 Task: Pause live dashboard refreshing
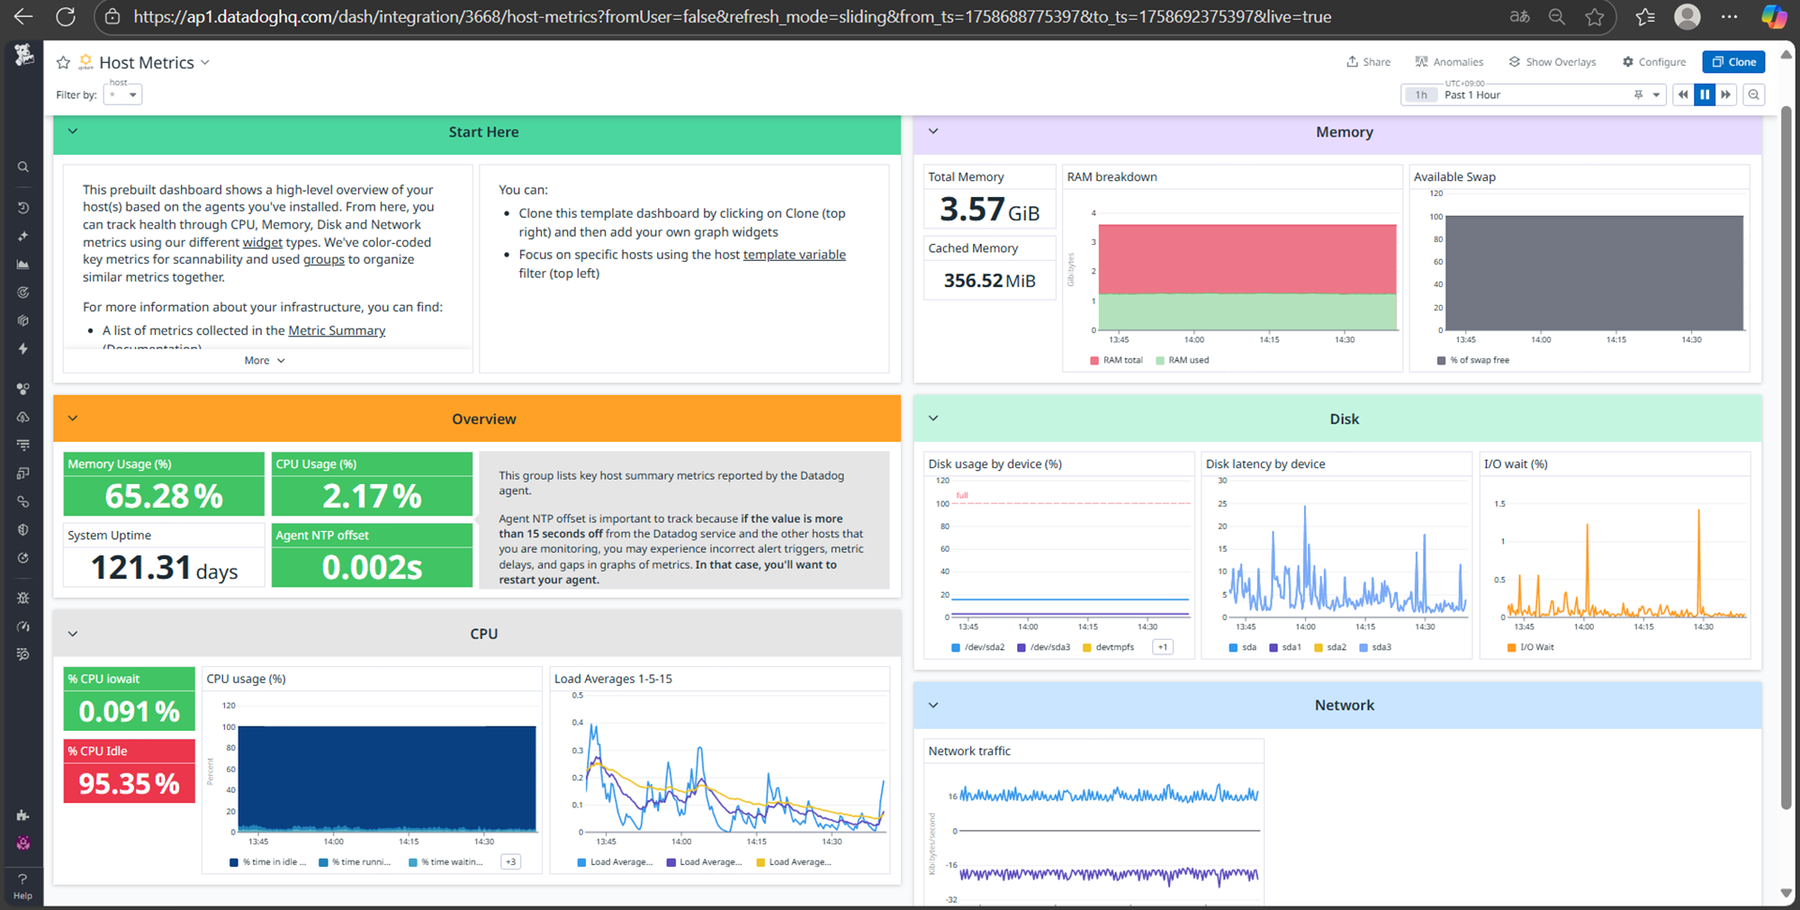click(x=1705, y=95)
